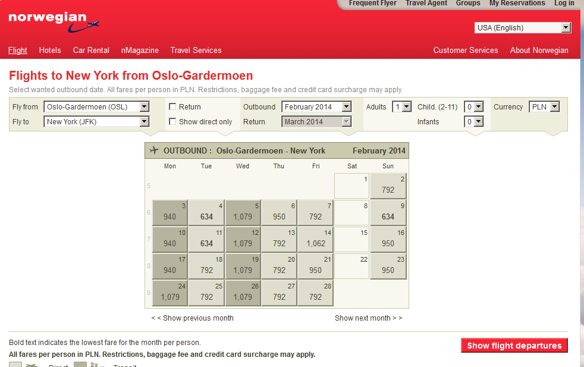Screen dimensions: 584x367
Task: Select February 11 fare 634
Action: pos(206,239)
